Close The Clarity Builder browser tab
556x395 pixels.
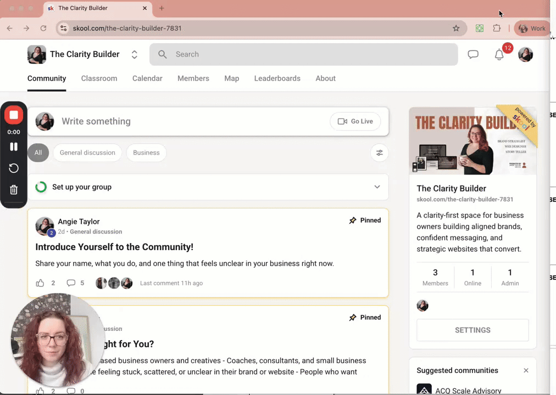point(144,8)
